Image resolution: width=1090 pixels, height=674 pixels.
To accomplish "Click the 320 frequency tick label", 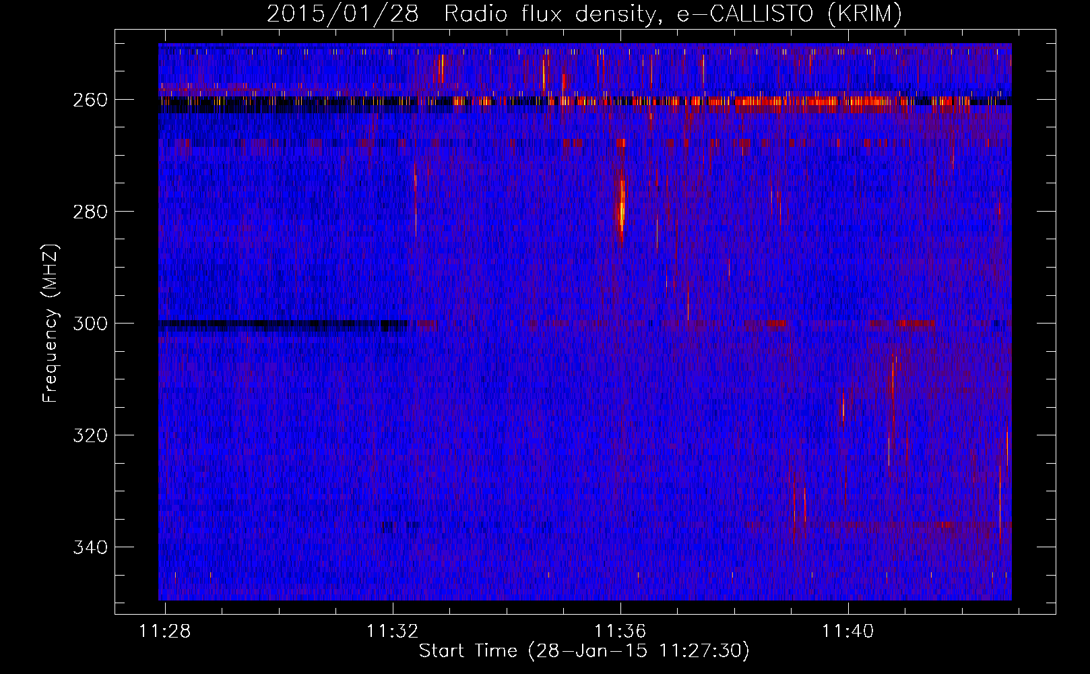I will coord(90,435).
